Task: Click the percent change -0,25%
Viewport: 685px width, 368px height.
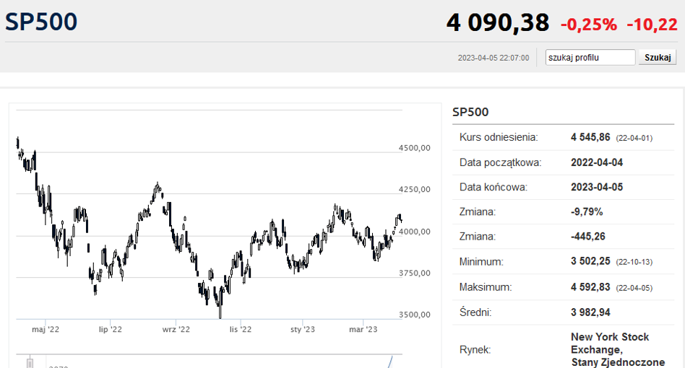Action: (x=588, y=25)
